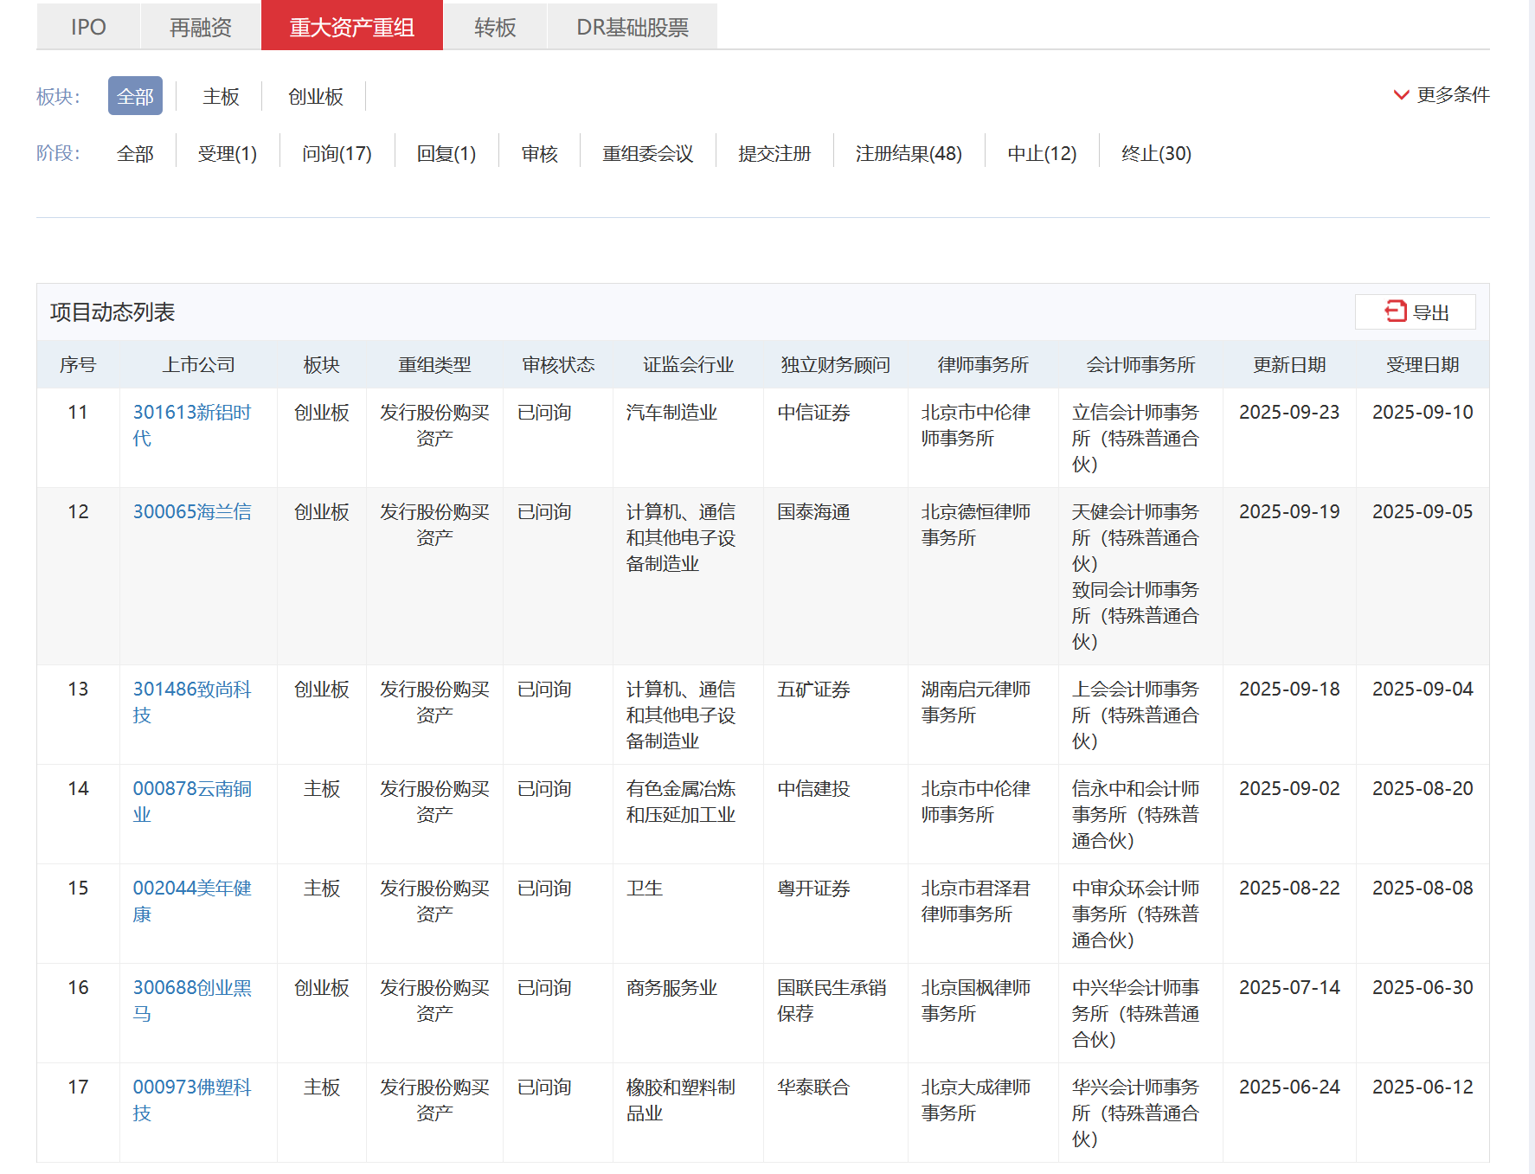Filter stage by 中止(12)
This screenshot has height=1174, width=1535.
pyautogui.click(x=1041, y=154)
